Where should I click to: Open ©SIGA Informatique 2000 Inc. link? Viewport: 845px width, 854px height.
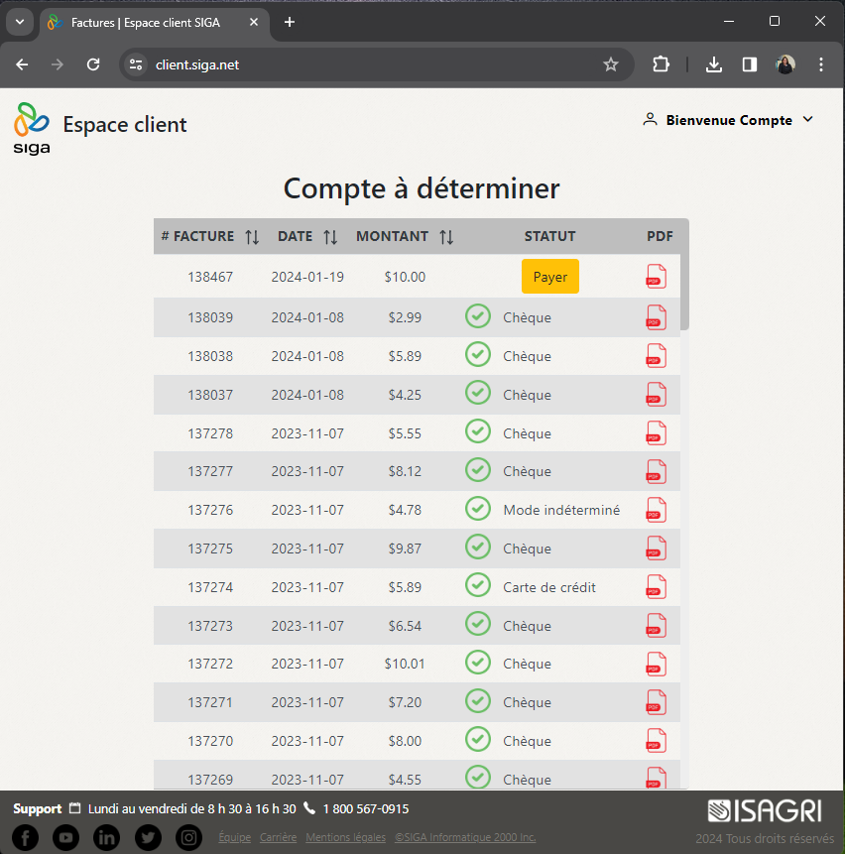coord(465,837)
